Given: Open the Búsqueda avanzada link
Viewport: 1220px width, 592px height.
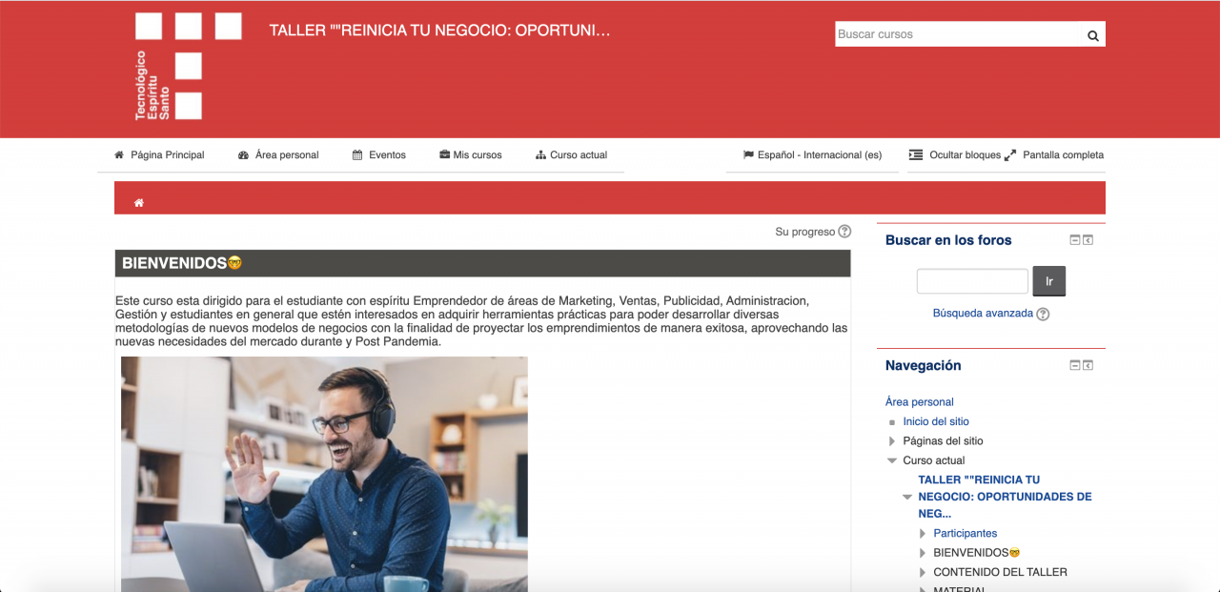Looking at the screenshot, I should pos(983,313).
